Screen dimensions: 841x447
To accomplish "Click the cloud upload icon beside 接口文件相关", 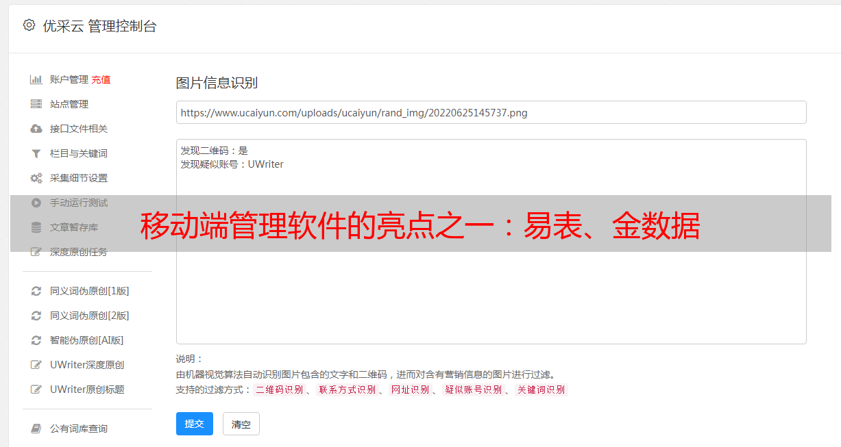I will point(36,129).
